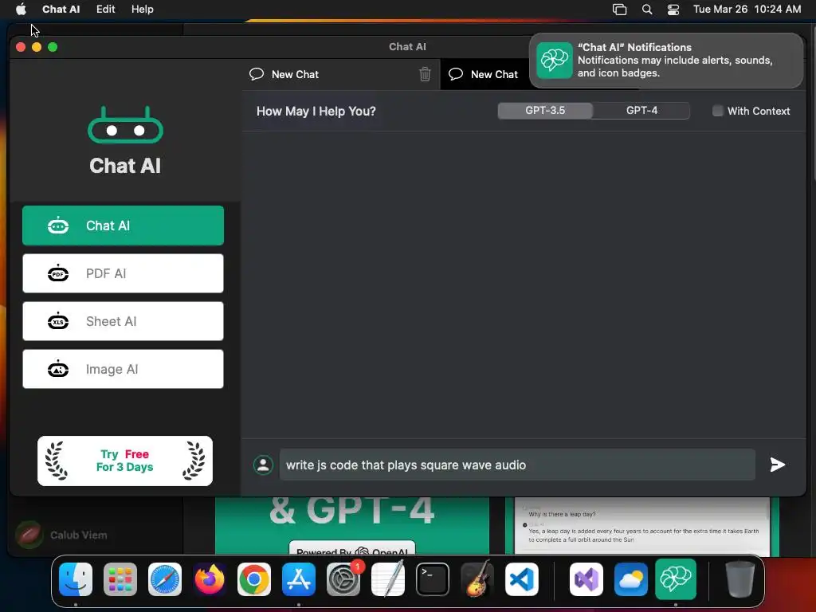Click the Chat AI Notifications banner
This screenshot has width=816, height=612.
coord(666,61)
